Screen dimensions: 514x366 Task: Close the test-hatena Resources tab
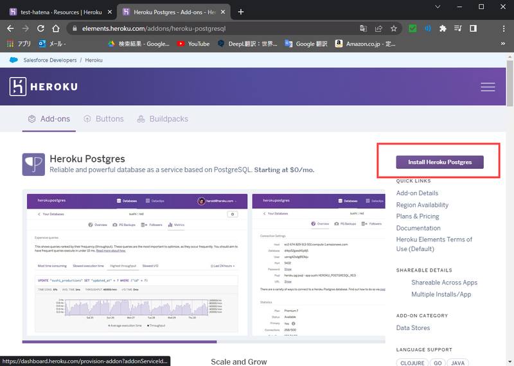(110, 12)
